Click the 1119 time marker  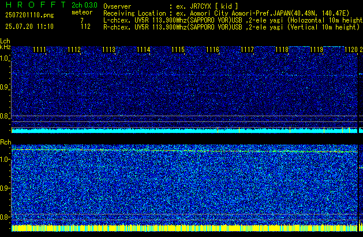[x=316, y=50]
